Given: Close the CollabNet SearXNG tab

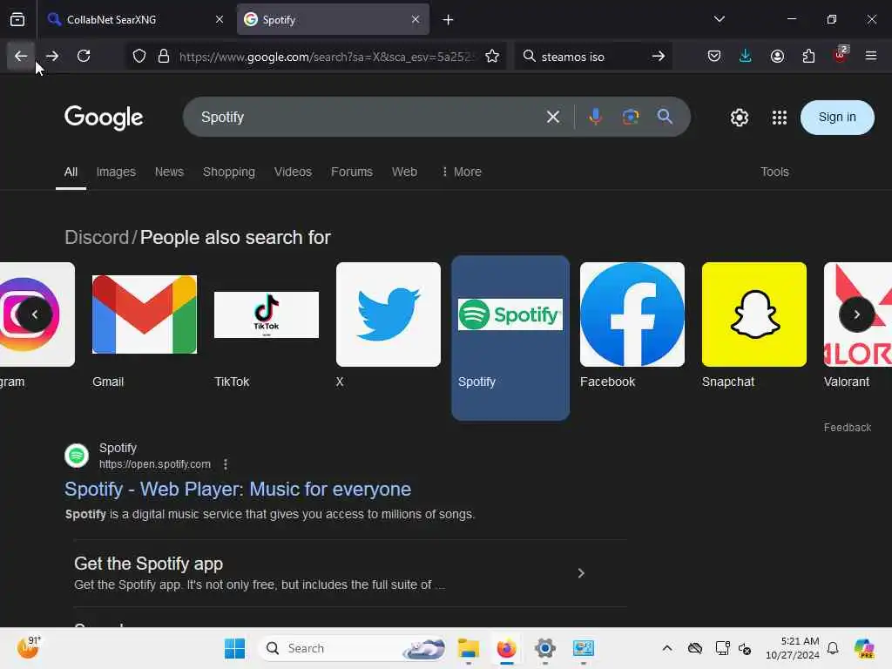Looking at the screenshot, I should (220, 19).
